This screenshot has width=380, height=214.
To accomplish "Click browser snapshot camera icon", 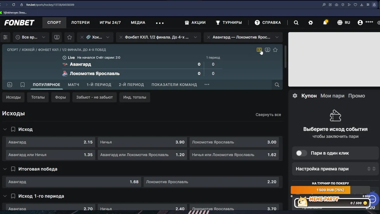I will (336, 5).
